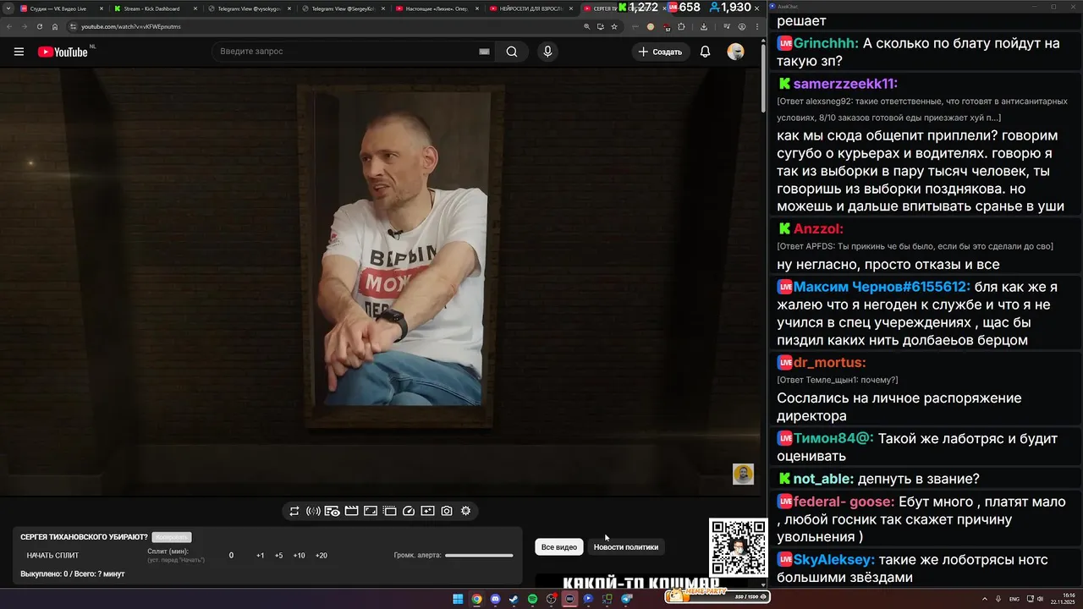This screenshot has height=609, width=1083.
Task: Switch to Telegram: View @vysokygov tab
Action: point(249,8)
